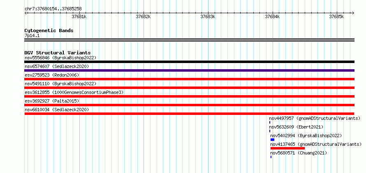Select the red nsv4137465 variant bar
Screen dimensions: 366x173
click(287, 148)
